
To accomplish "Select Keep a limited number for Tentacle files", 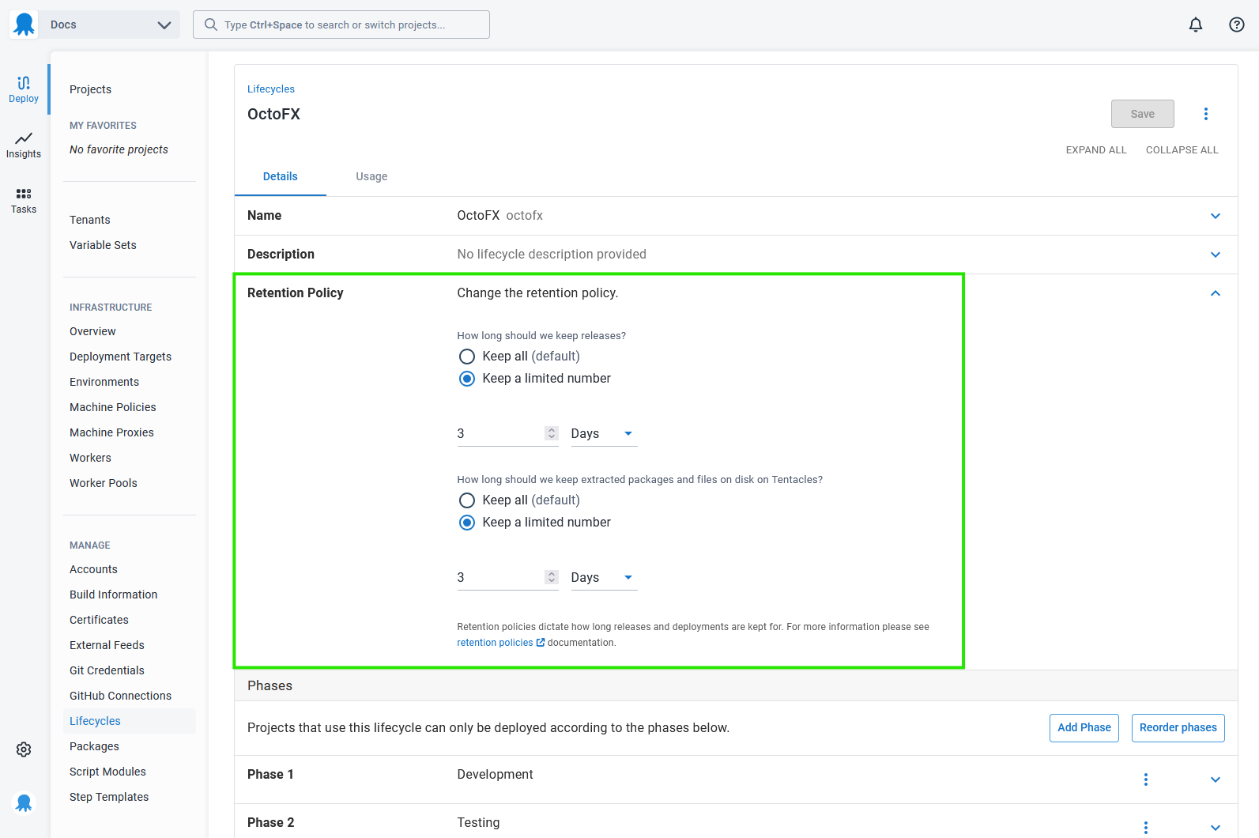I will pyautogui.click(x=467, y=523).
